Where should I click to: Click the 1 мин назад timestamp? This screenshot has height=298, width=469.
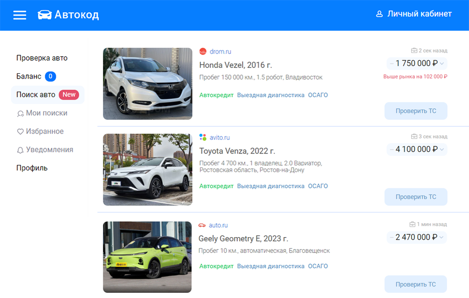pos(432,224)
